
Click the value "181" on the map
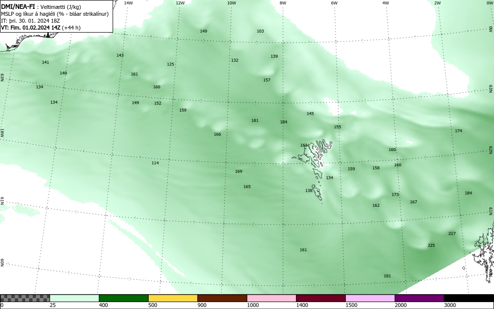[x=255, y=120]
